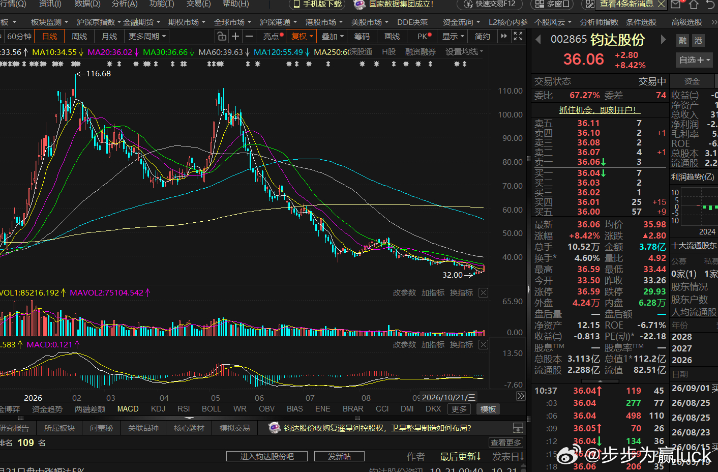Toggle 亮点 highlights on chart
Image resolution: width=718 pixels, height=472 pixels.
pyautogui.click(x=273, y=37)
